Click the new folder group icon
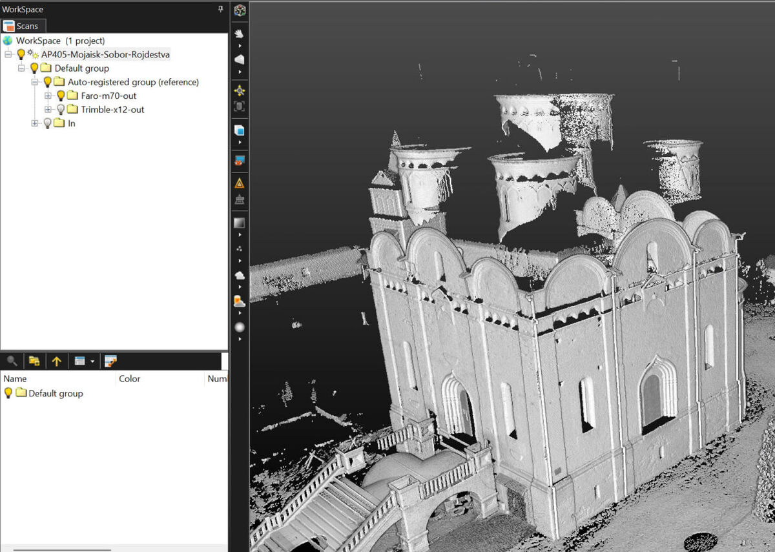Screen dimensions: 775x552 pyautogui.click(x=34, y=361)
